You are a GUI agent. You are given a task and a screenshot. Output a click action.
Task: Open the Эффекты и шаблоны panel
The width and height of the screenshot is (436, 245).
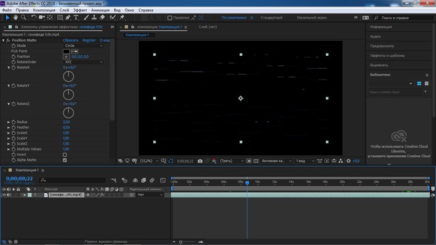point(387,56)
